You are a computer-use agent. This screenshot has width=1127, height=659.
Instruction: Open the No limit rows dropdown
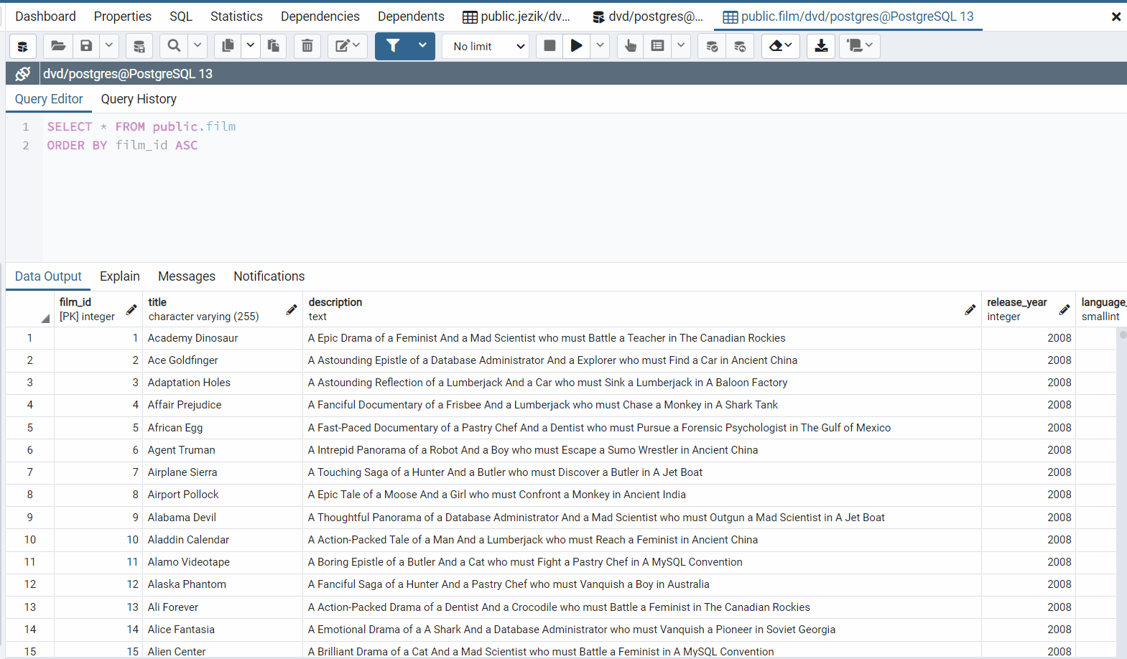(486, 46)
